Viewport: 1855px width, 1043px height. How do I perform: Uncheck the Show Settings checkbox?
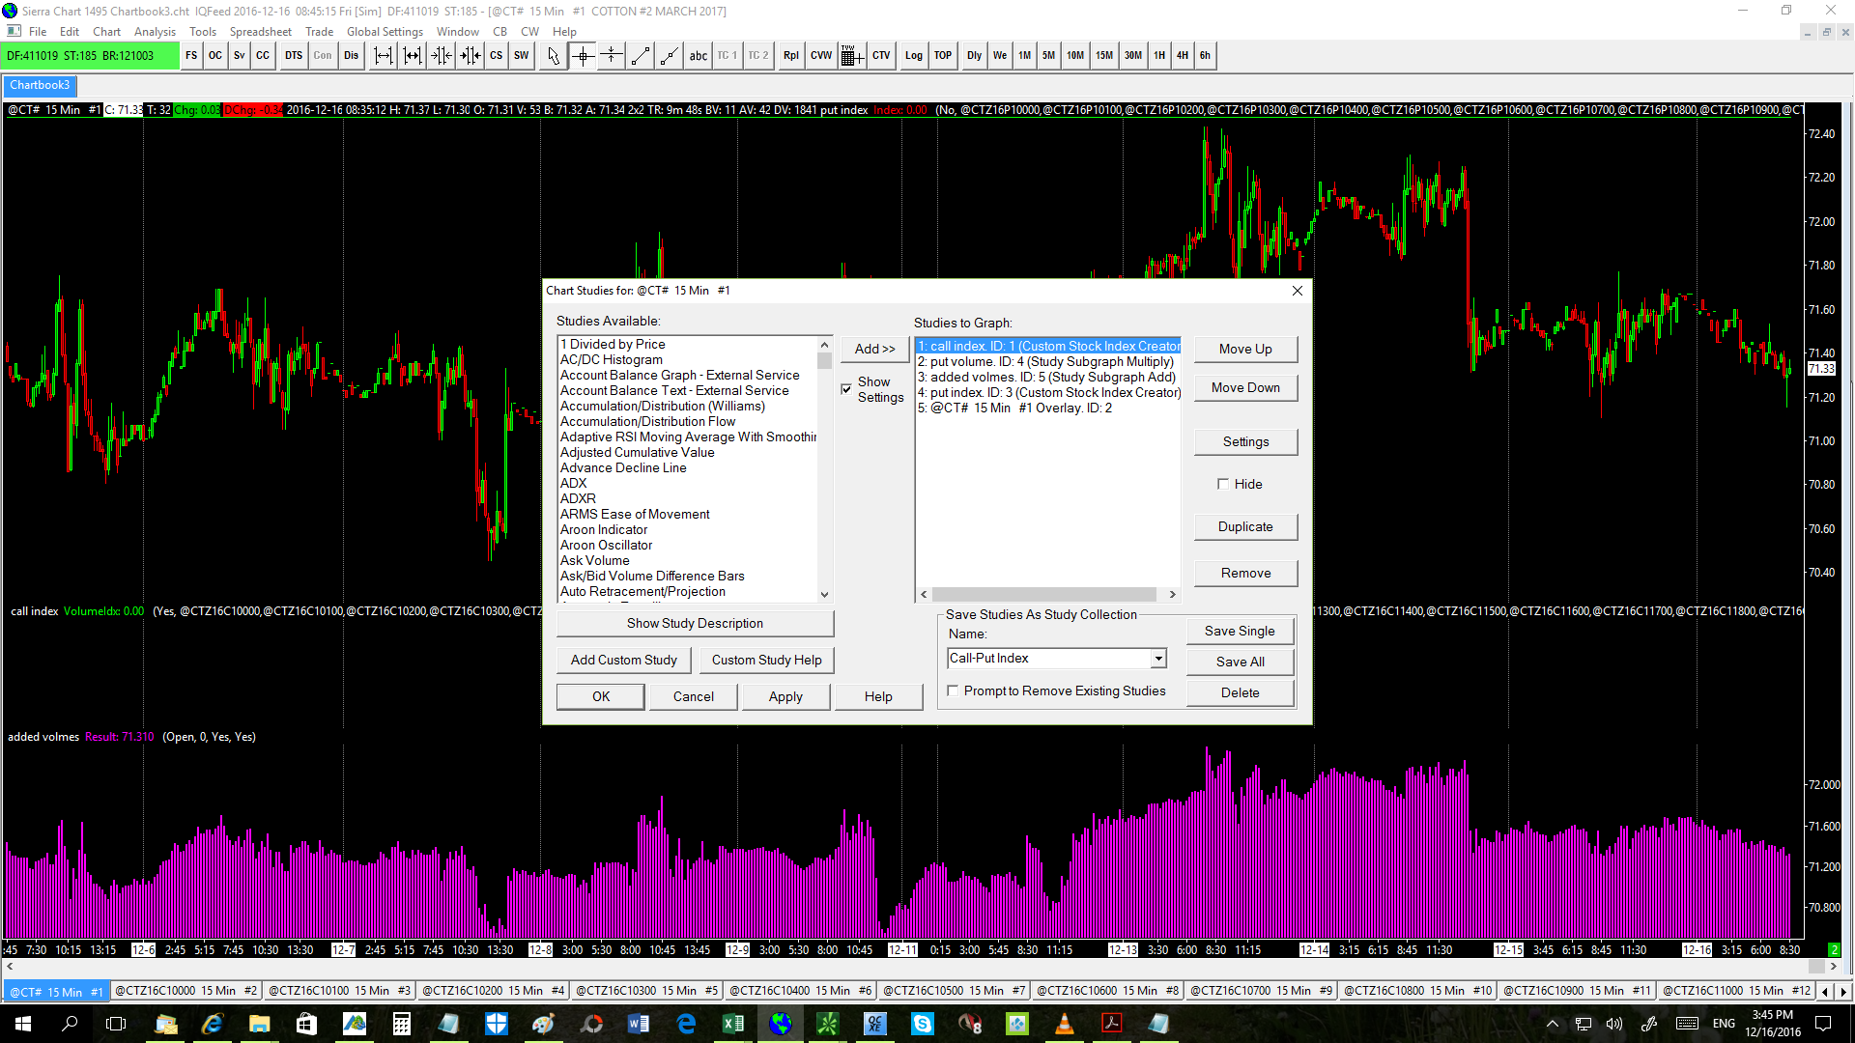[x=846, y=389]
